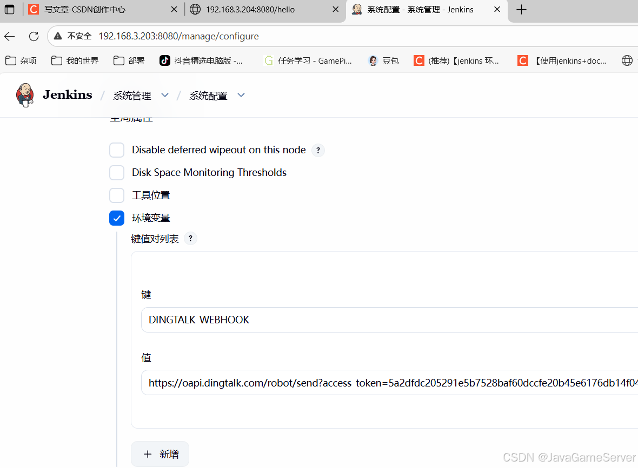Check Disk Space Monitoring Thresholds
Screen dimensions: 638x468
coord(117,173)
